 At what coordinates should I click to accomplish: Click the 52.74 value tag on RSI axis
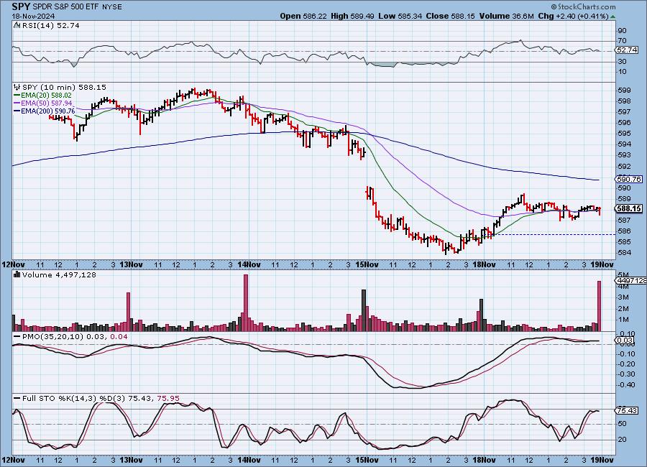627,50
